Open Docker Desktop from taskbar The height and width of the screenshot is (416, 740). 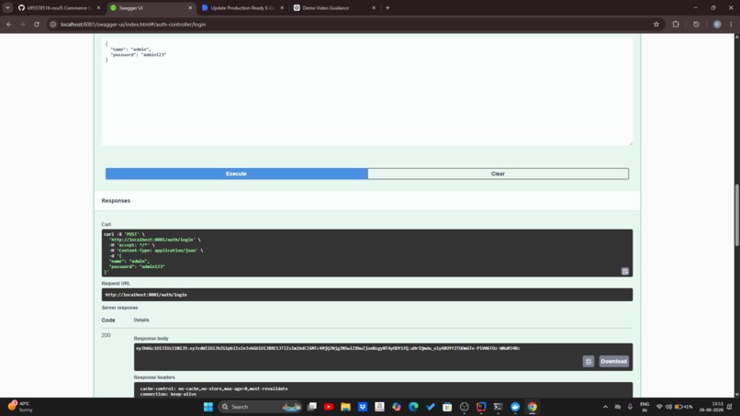[x=515, y=407]
